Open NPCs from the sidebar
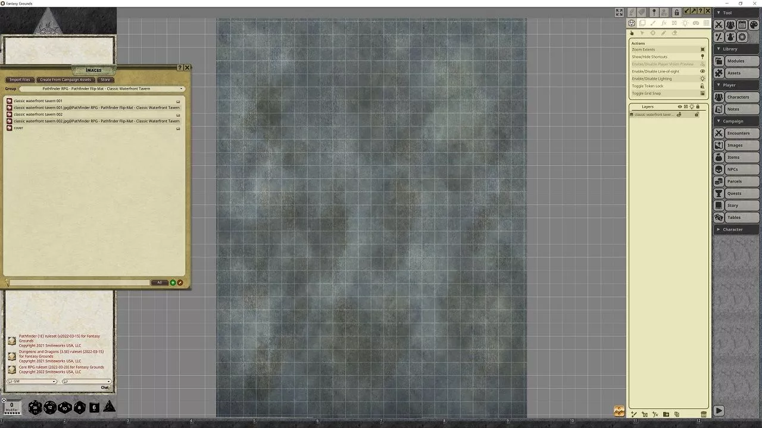Image resolution: width=762 pixels, height=428 pixels. click(736, 169)
